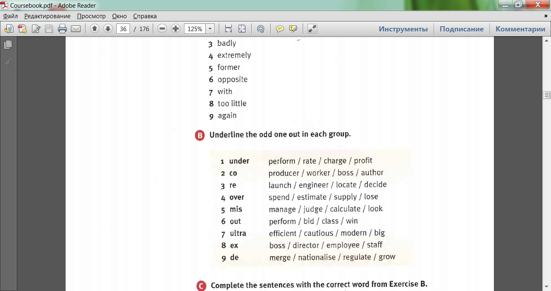Zoom in with the plus button
The height and width of the screenshot is (291, 551).
click(175, 29)
